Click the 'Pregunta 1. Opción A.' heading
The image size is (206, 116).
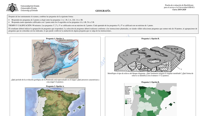(x=55, y=38)
